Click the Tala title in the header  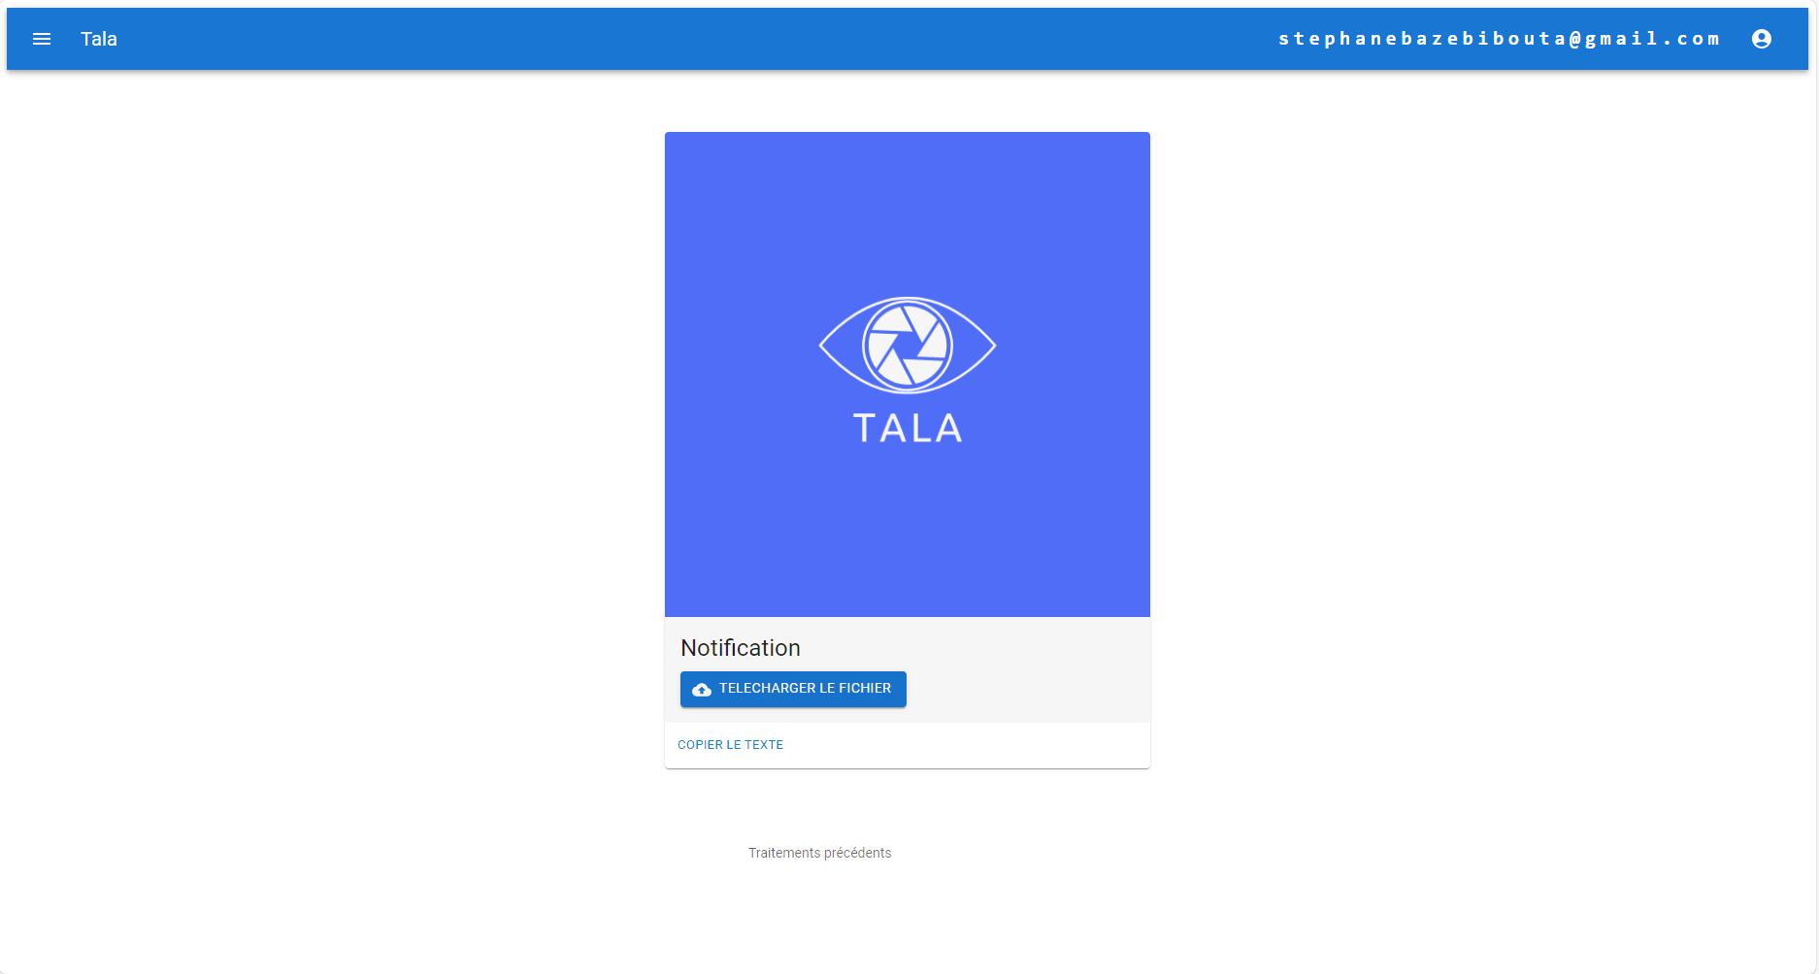pos(99,39)
